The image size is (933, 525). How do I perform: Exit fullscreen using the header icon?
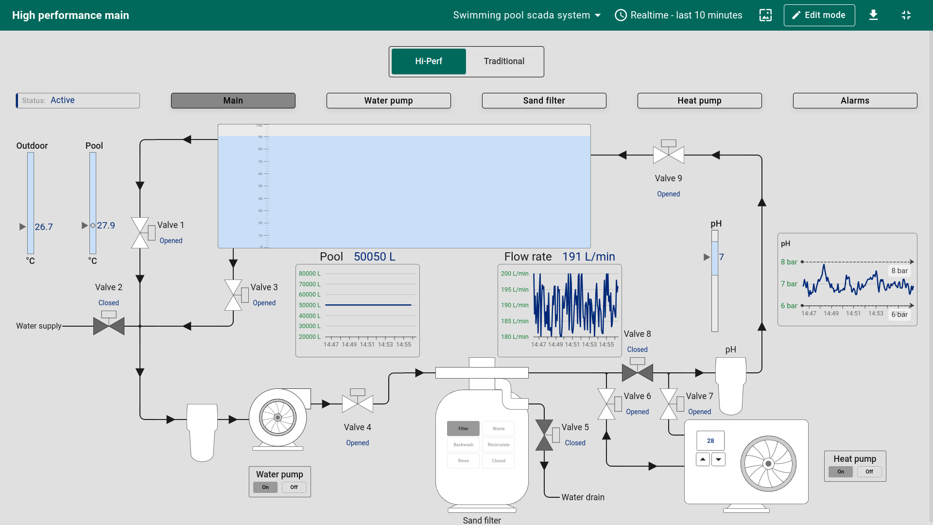point(906,15)
